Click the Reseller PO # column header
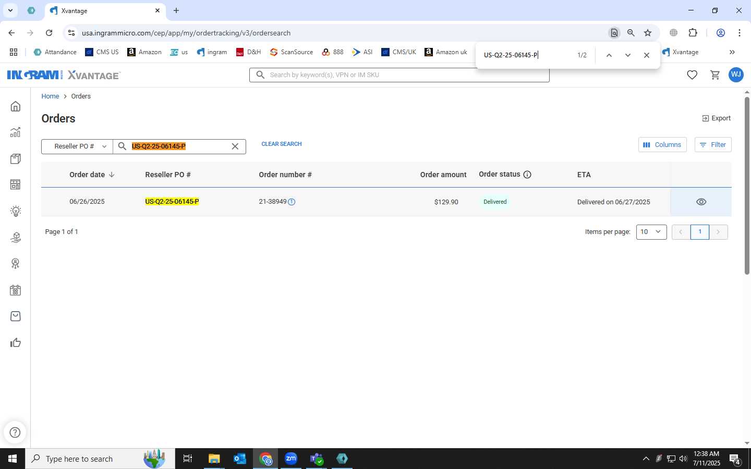The height and width of the screenshot is (469, 751). 168,175
